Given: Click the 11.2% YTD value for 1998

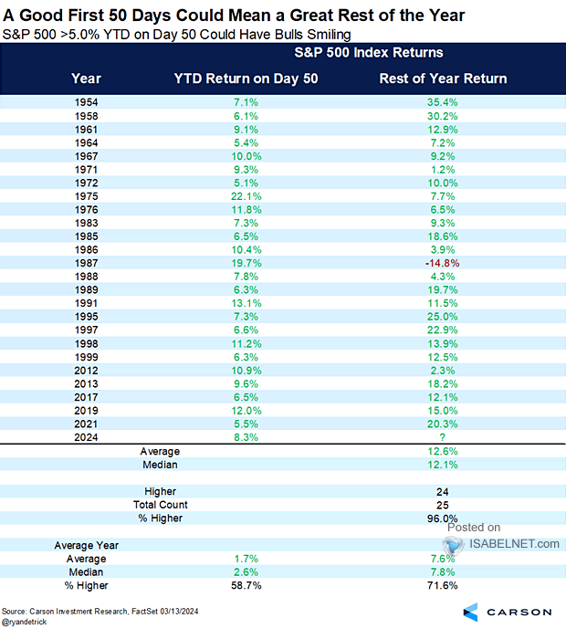Looking at the screenshot, I should pyautogui.click(x=246, y=344).
